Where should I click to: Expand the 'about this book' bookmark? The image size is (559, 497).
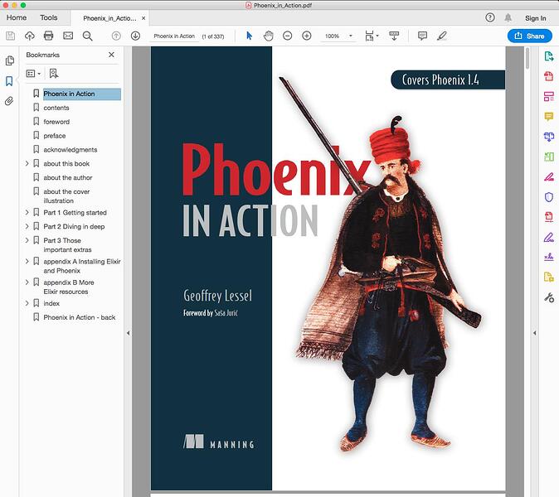27,163
